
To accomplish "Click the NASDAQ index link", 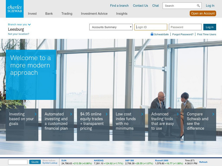I will (99, 160).
